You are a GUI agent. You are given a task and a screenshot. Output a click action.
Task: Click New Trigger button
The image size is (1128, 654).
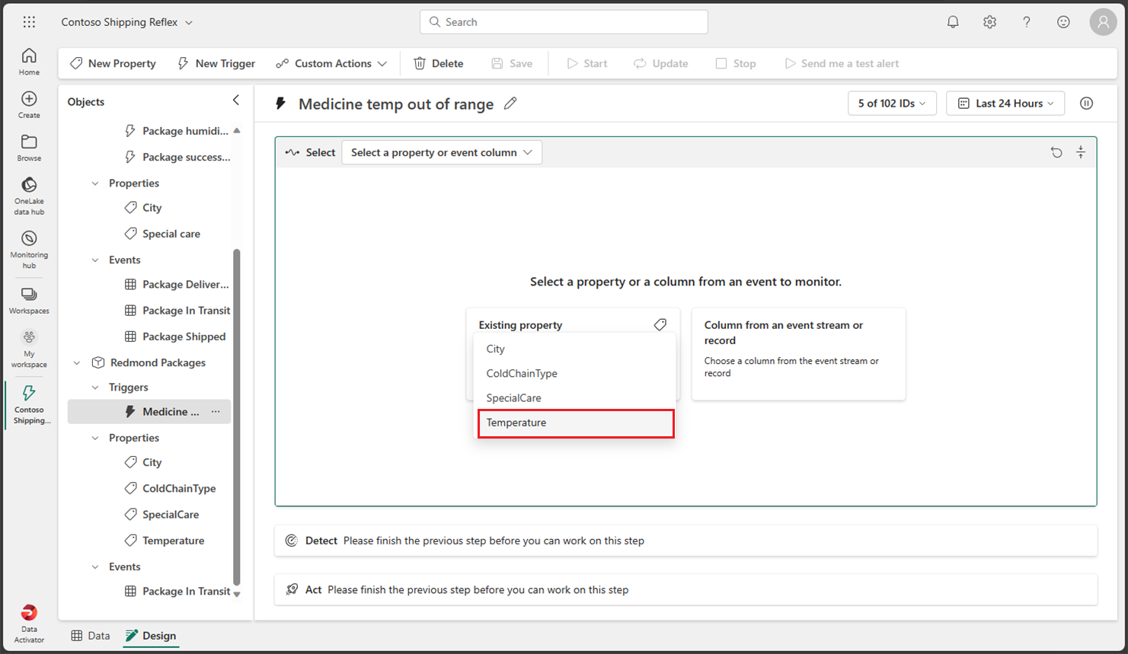pos(216,63)
